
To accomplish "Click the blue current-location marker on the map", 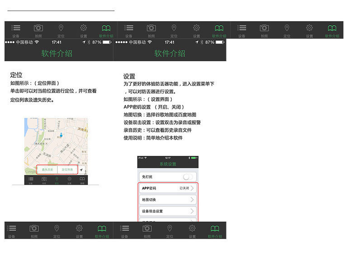I will point(61,135).
